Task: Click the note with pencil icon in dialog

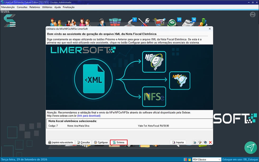Action: coord(200,142)
